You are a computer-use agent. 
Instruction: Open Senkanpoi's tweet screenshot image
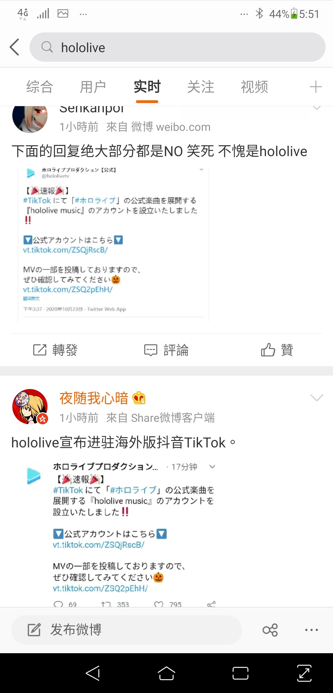click(x=113, y=245)
